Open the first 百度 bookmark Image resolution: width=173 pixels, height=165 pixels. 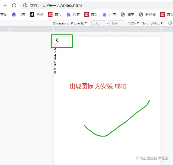point(18,15)
